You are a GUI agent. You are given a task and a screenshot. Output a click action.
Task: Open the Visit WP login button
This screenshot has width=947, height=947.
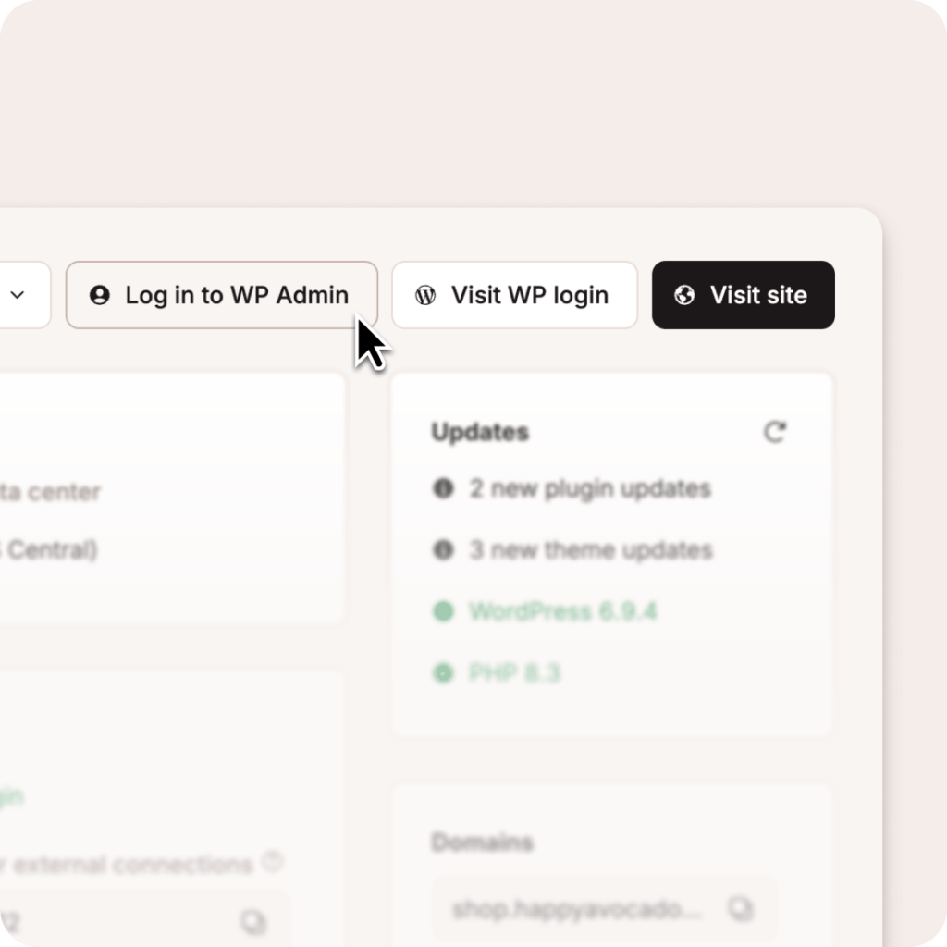(x=514, y=295)
